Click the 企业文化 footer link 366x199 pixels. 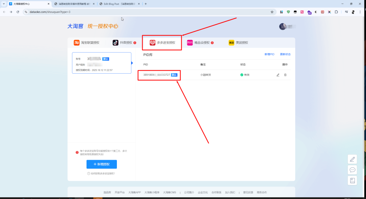[203, 193]
